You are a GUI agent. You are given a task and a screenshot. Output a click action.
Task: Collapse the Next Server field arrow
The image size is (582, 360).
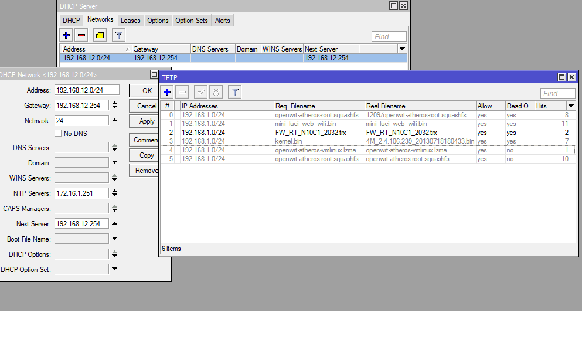[x=115, y=223]
